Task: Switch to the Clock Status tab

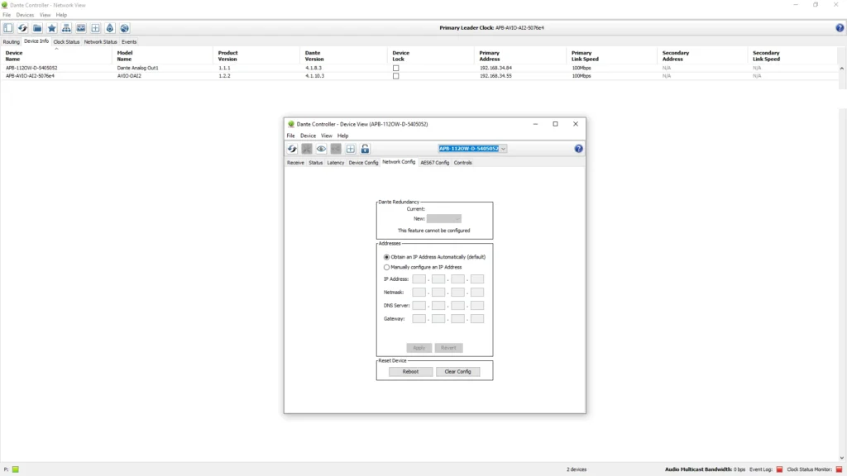Action: click(66, 42)
